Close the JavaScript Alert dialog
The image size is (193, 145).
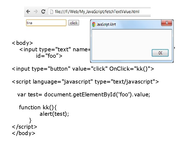[x=166, y=23]
